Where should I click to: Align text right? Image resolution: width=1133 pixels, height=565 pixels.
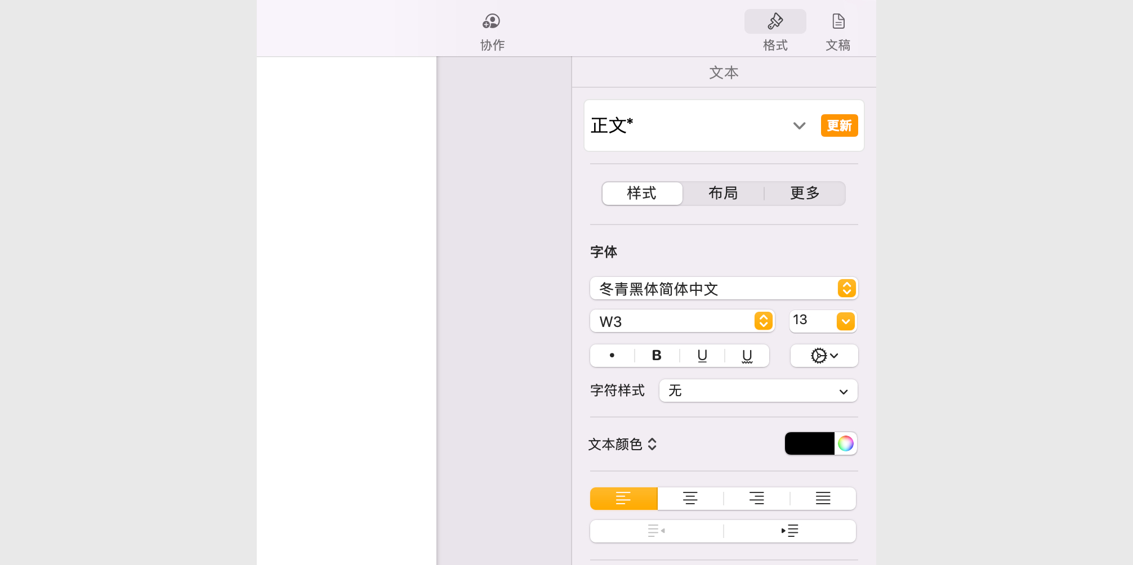757,499
